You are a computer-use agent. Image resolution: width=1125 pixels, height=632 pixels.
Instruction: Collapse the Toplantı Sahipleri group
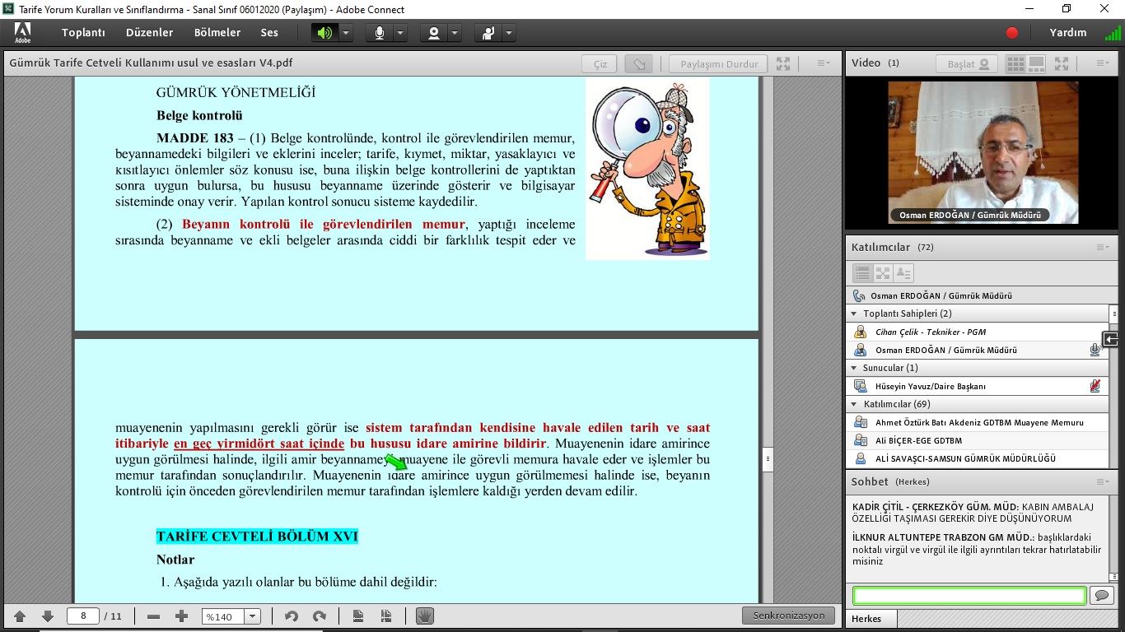click(854, 314)
